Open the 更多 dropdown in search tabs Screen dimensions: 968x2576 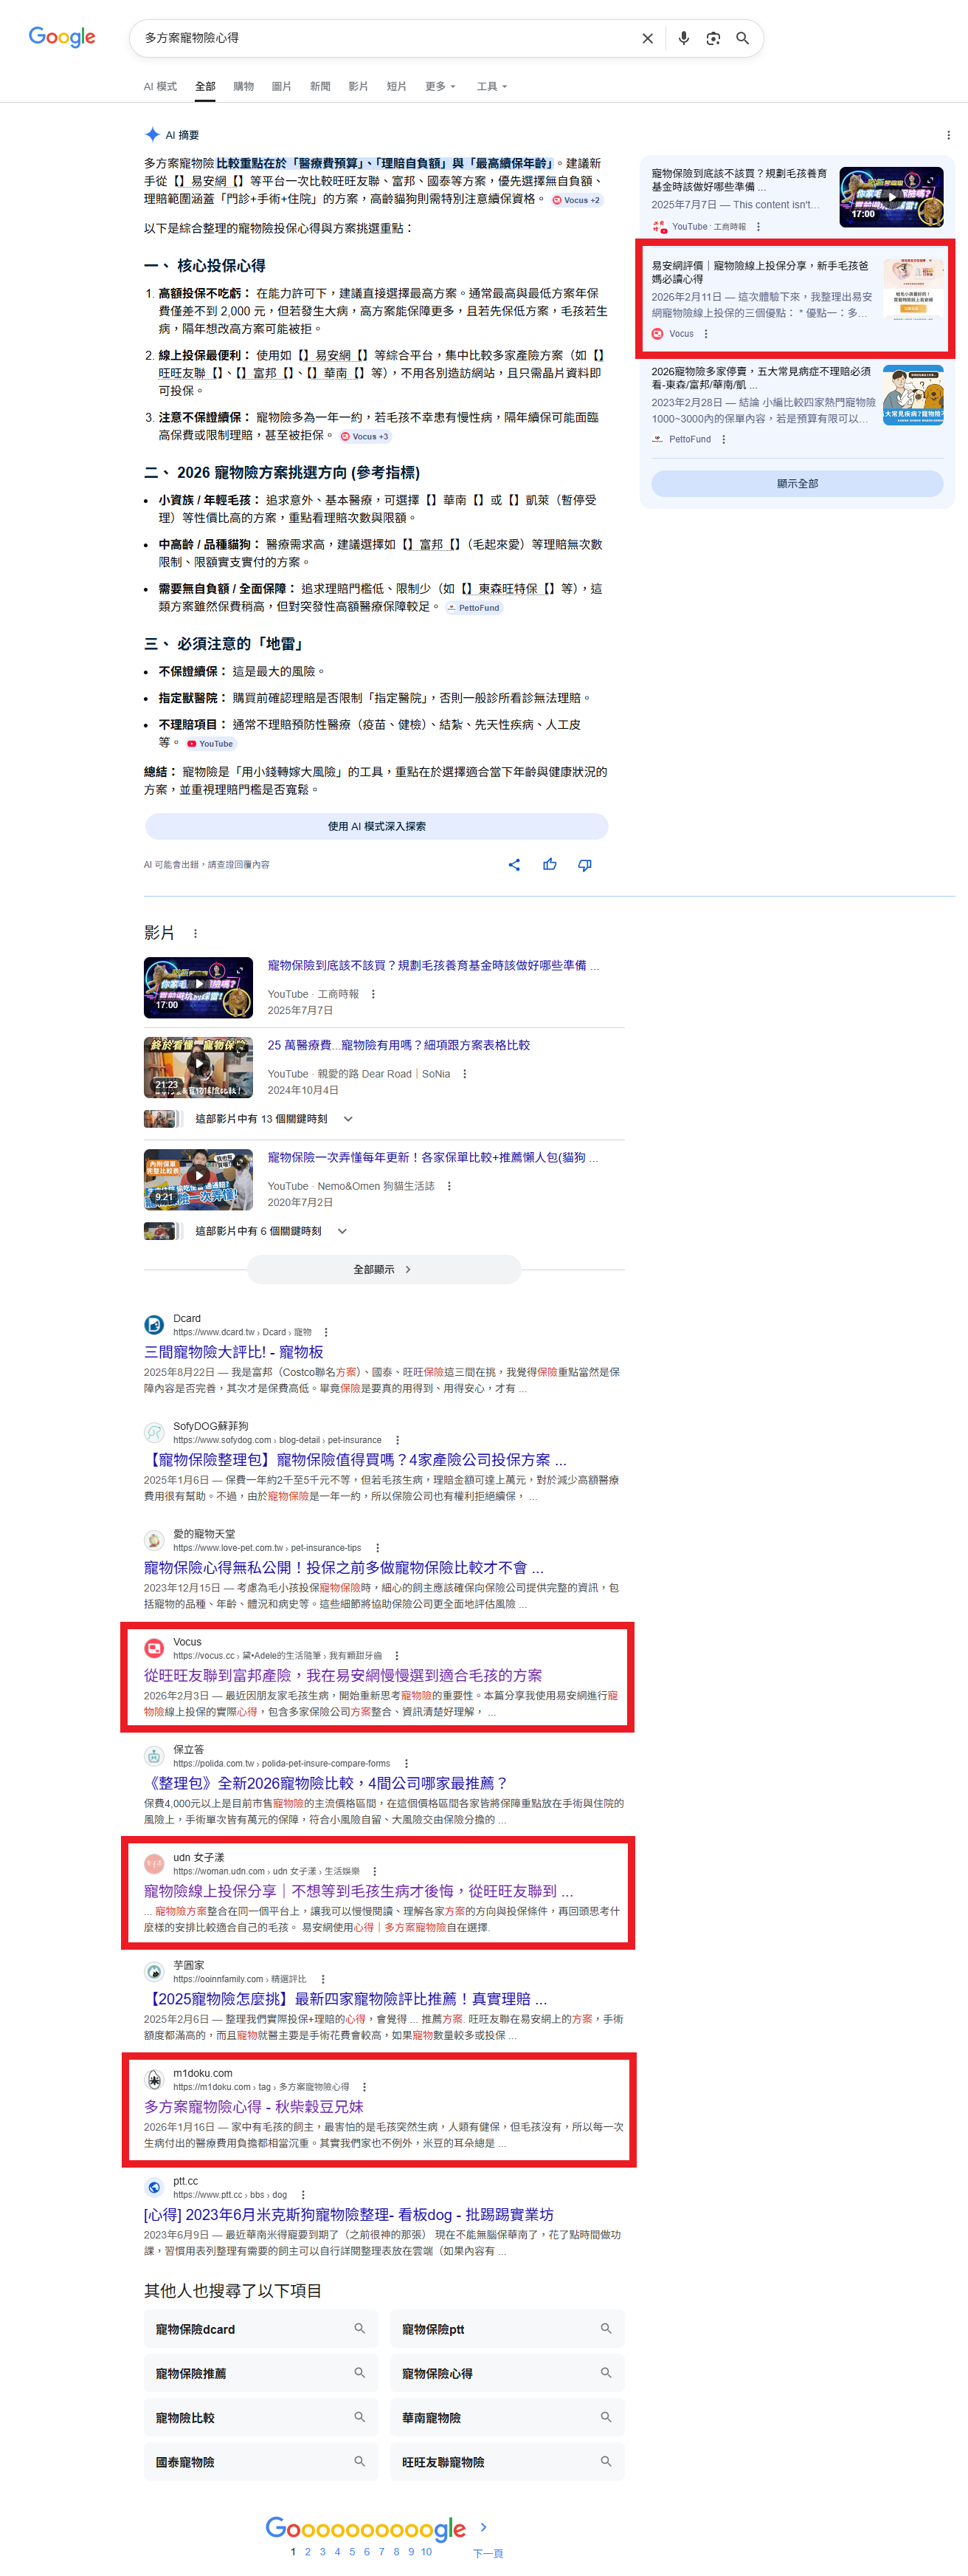(x=440, y=87)
